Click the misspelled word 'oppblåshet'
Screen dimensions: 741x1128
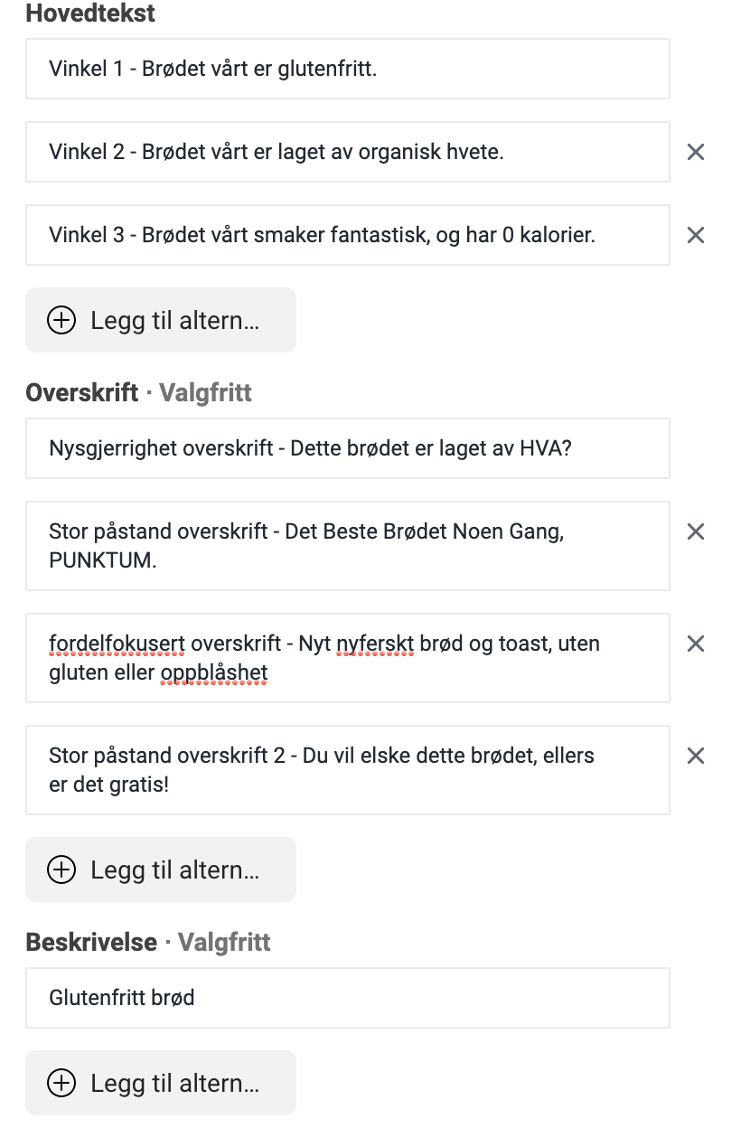[x=213, y=673]
